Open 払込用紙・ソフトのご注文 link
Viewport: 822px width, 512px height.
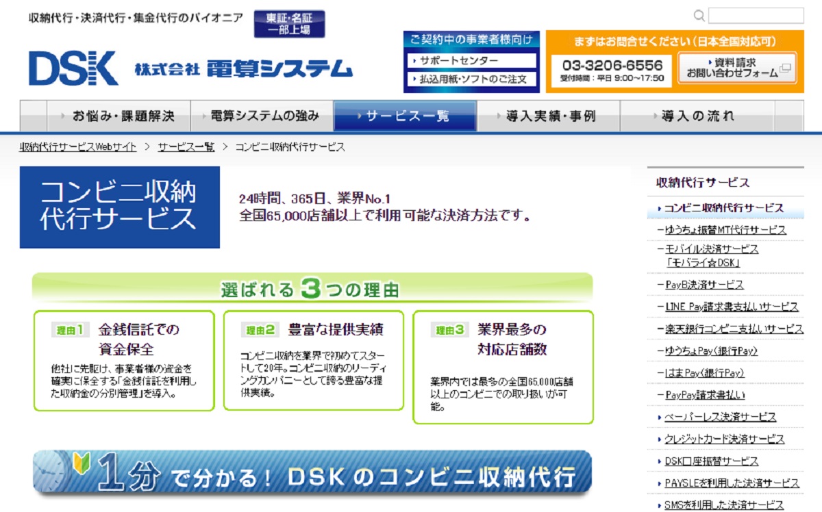pos(473,79)
